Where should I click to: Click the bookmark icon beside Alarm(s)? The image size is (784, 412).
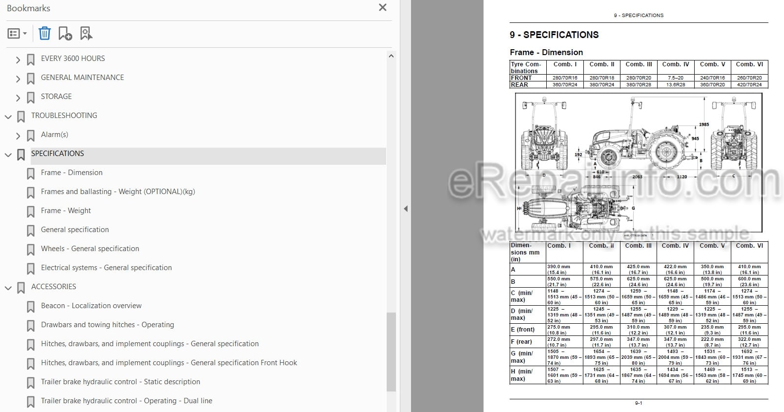coord(31,136)
